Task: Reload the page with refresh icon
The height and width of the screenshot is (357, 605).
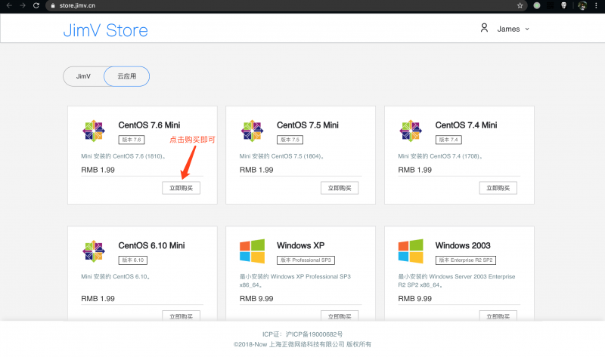Action: tap(36, 5)
